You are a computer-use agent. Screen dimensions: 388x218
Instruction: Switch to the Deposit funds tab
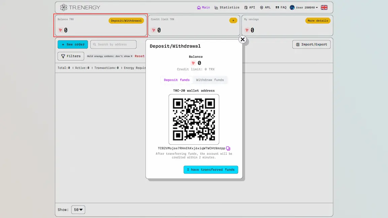click(x=177, y=80)
